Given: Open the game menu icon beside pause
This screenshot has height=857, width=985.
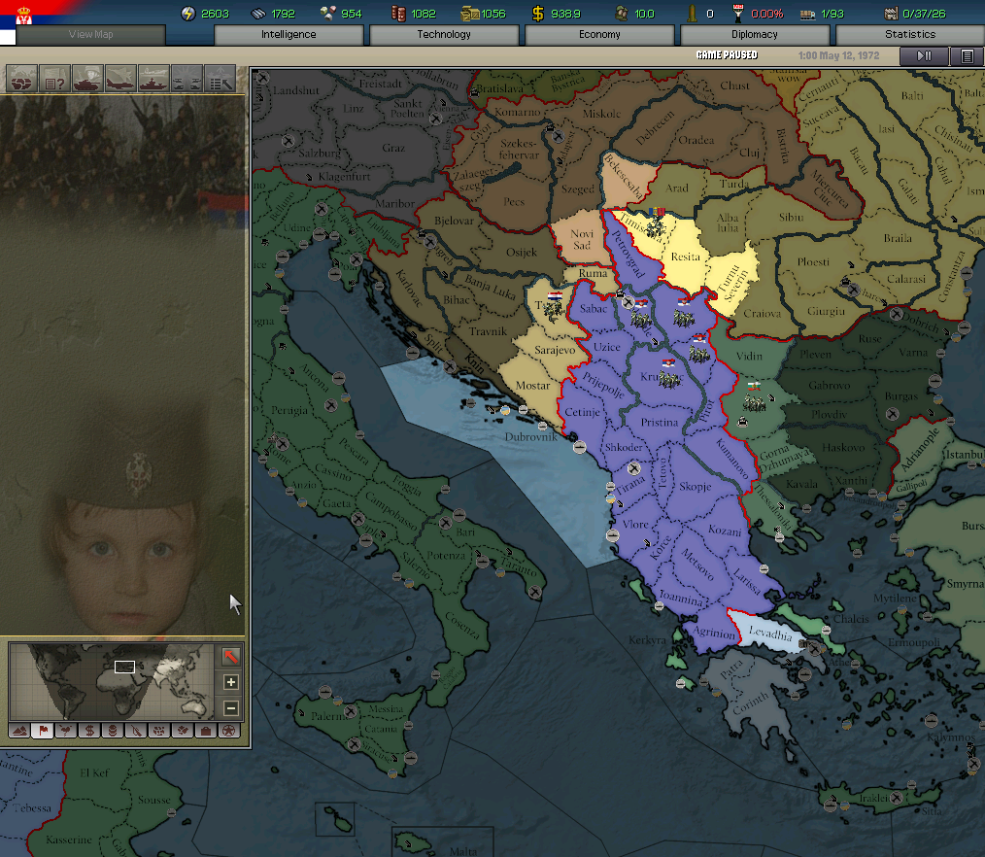Looking at the screenshot, I should pyautogui.click(x=966, y=56).
